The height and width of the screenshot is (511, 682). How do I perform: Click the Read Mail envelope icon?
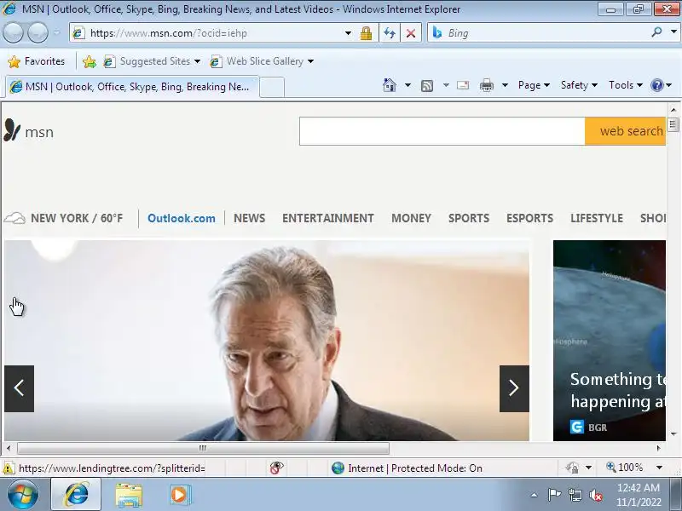pyautogui.click(x=463, y=85)
